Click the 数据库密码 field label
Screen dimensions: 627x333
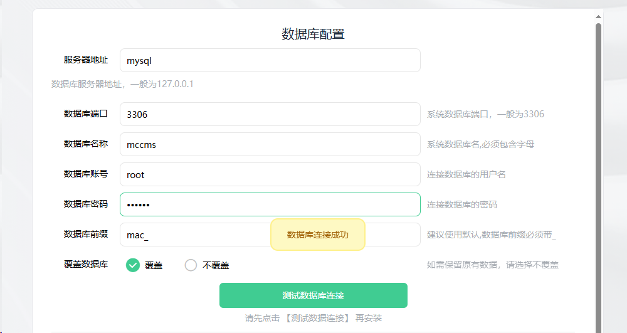[85, 204]
